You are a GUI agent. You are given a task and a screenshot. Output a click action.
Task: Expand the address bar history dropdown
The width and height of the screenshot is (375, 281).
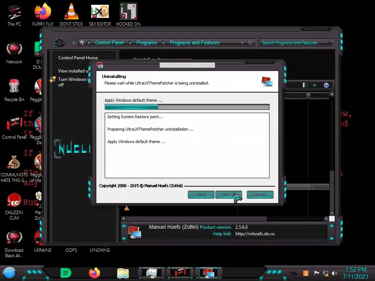coord(242,42)
